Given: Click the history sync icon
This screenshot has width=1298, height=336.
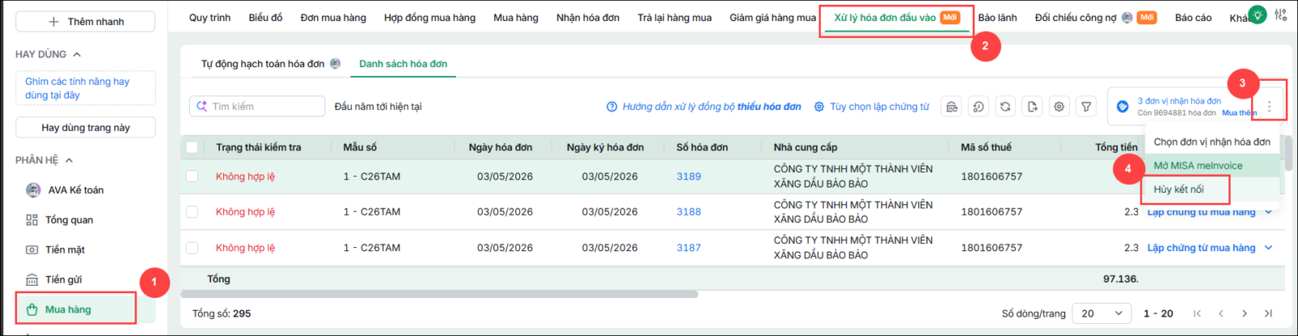Looking at the screenshot, I should click(978, 106).
